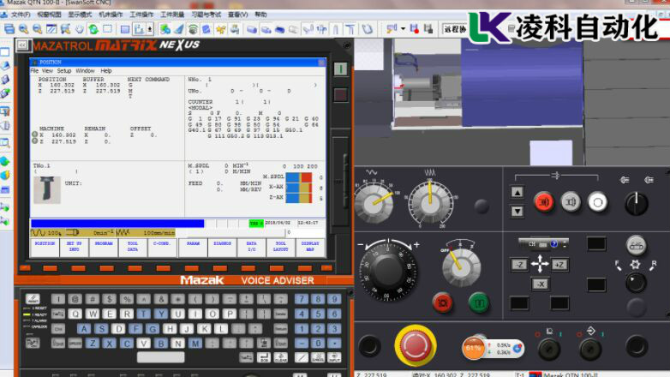Click the +Z axis jog button
This screenshot has width=670, height=377.
coord(559,265)
